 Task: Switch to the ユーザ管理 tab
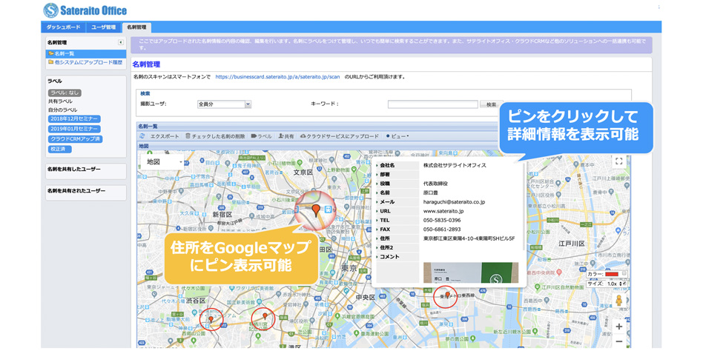(x=104, y=27)
